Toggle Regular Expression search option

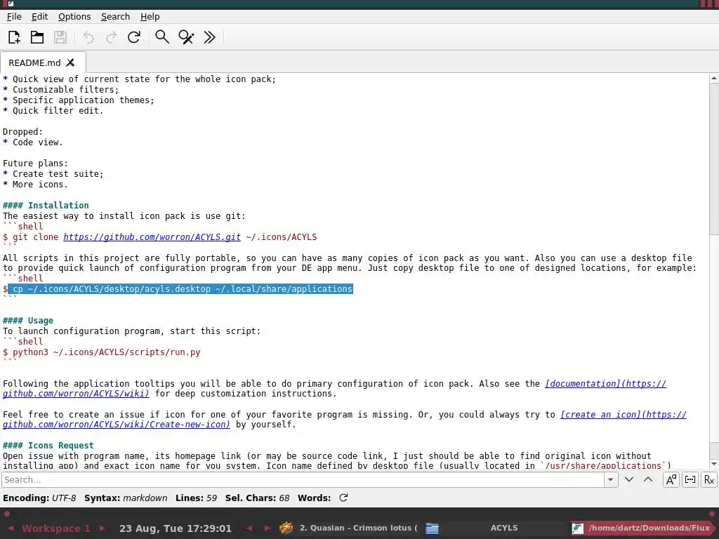coord(709,479)
